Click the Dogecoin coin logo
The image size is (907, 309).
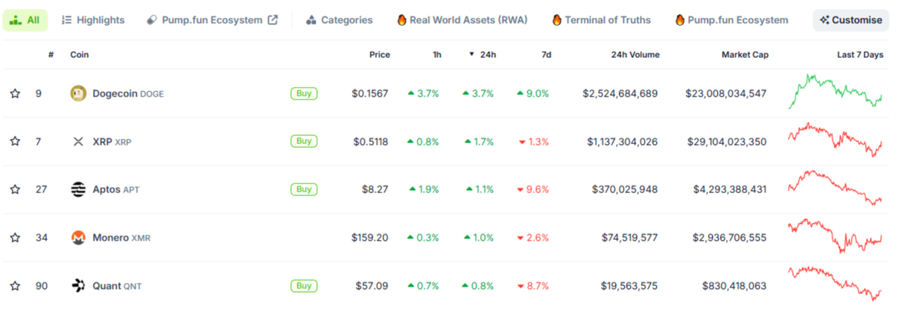78,94
